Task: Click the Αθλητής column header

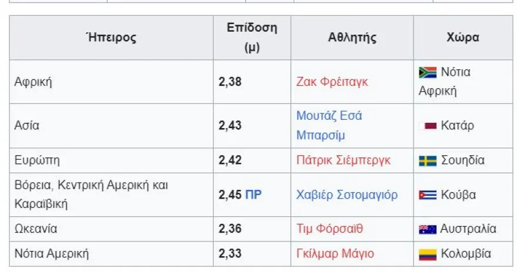Action: click(352, 38)
